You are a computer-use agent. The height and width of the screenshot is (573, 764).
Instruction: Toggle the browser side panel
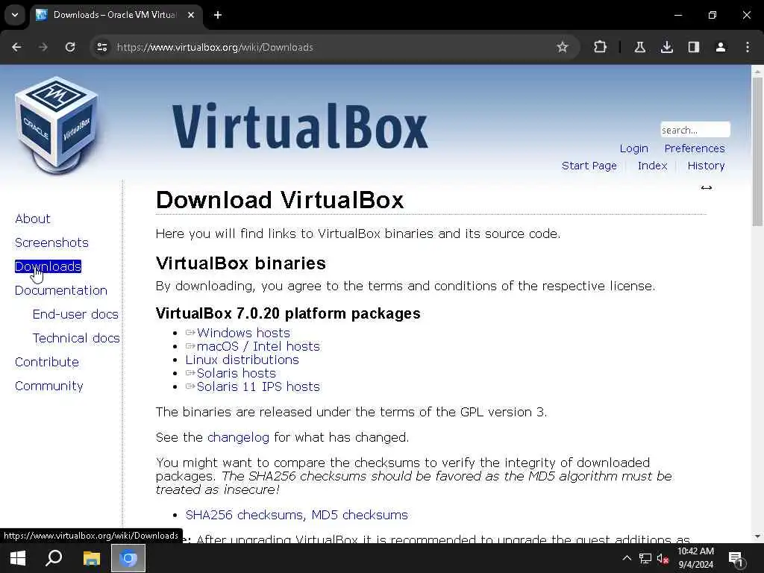point(693,47)
